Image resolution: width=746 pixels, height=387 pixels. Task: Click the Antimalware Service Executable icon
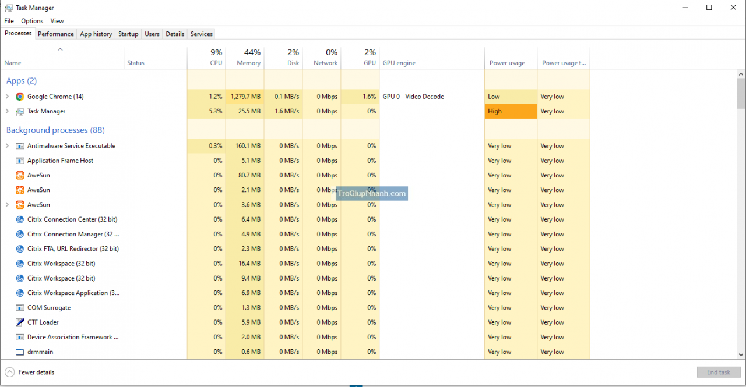(x=19, y=145)
